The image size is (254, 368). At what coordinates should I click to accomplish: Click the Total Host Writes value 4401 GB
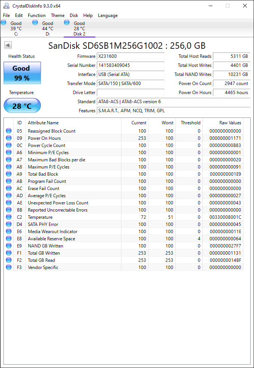click(x=231, y=65)
